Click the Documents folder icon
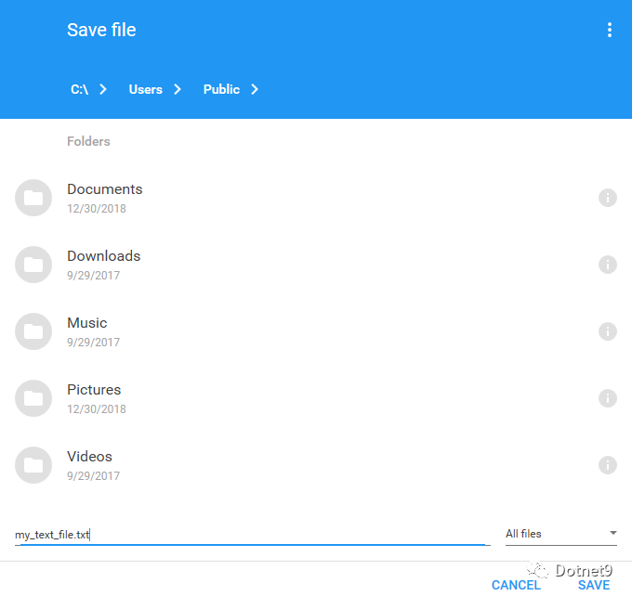The image size is (632, 596). 33,198
